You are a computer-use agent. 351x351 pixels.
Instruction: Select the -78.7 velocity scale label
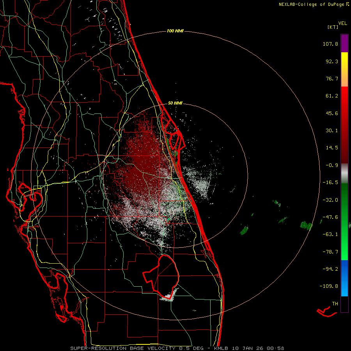click(330, 252)
